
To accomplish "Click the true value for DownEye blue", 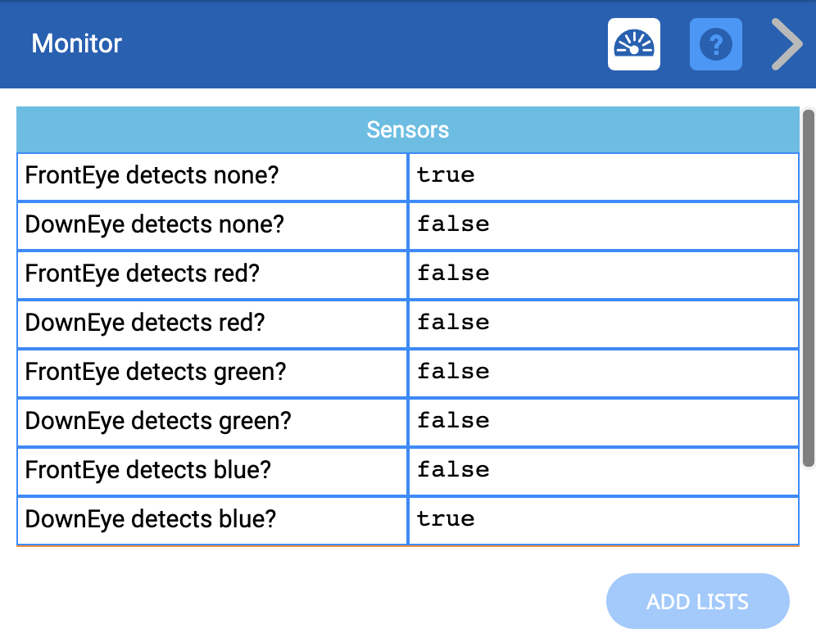I will [x=446, y=519].
